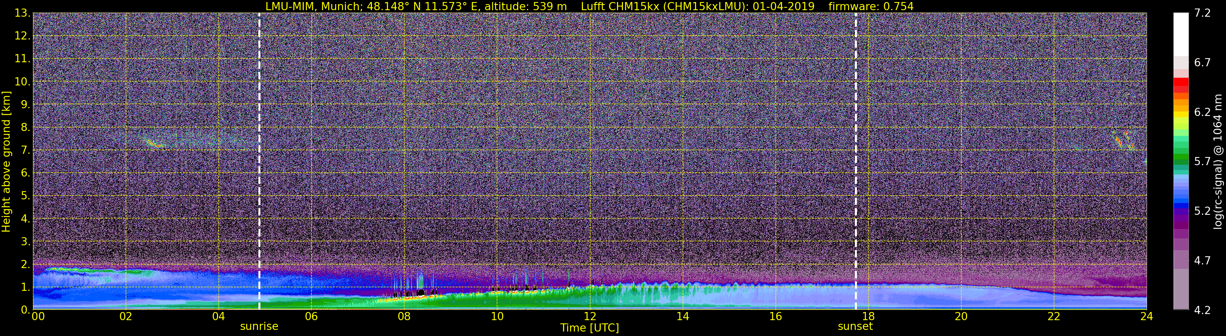Click the '10.' height axis tick label
1226x336 pixels.
click(22, 81)
